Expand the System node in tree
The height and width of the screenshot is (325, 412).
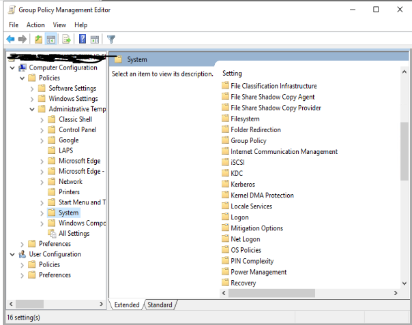42,213
